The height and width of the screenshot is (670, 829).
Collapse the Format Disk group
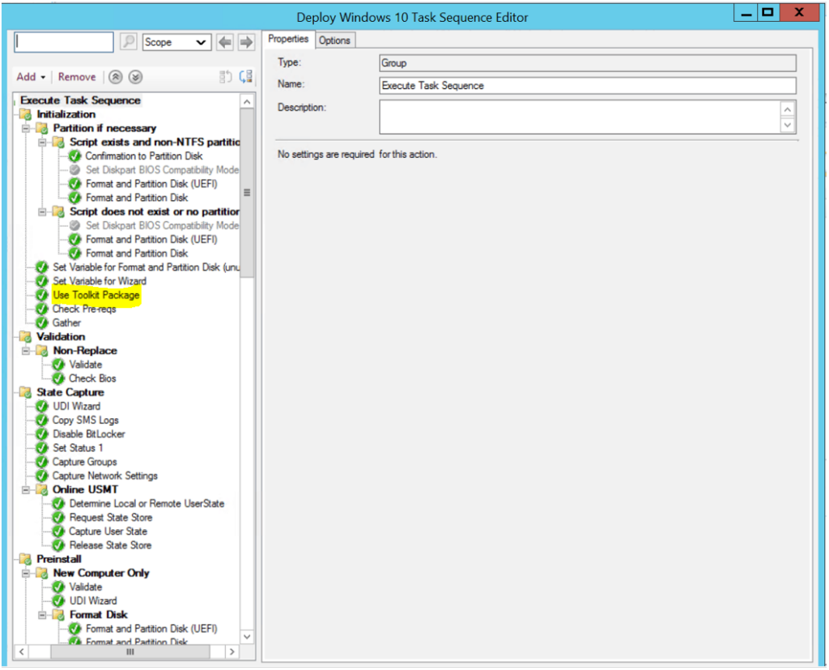[x=42, y=615]
